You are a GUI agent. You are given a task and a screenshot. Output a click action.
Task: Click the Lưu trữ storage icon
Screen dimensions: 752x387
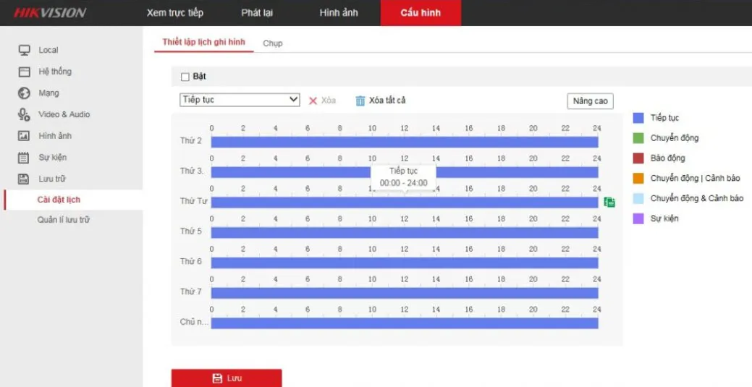click(x=24, y=179)
